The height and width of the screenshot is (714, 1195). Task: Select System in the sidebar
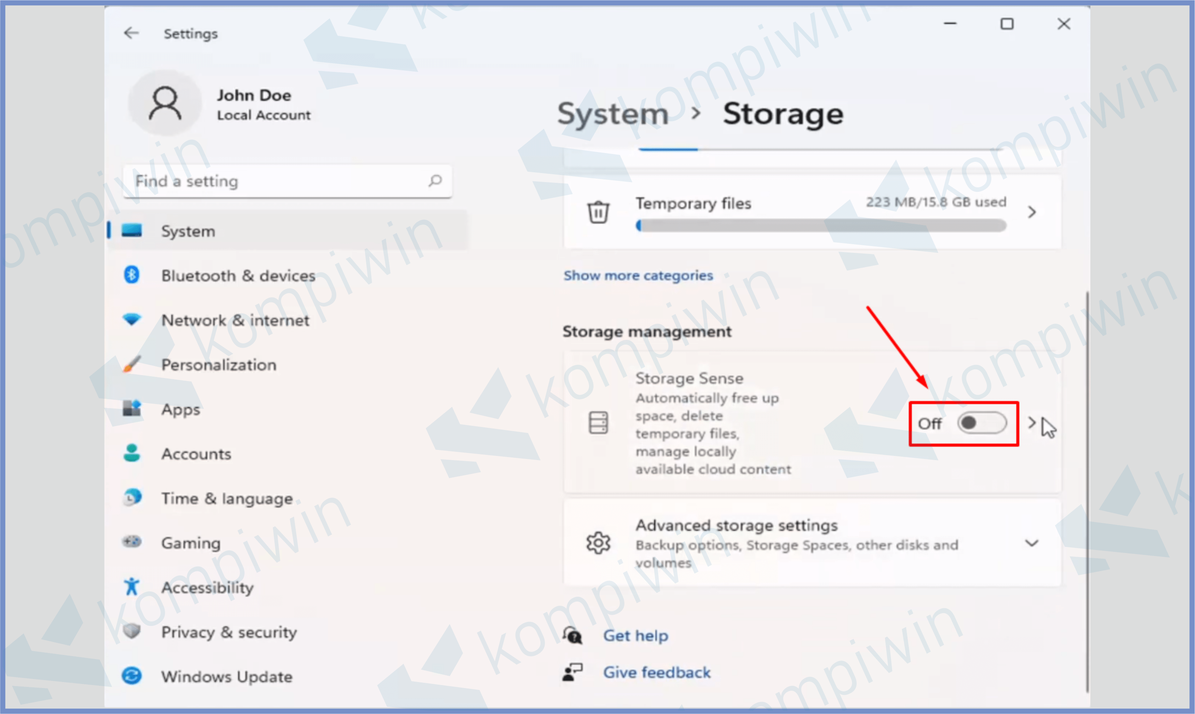coord(287,231)
